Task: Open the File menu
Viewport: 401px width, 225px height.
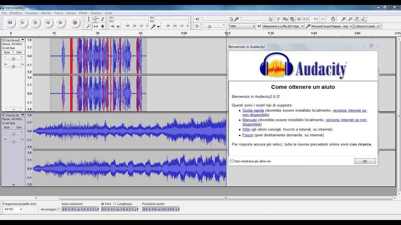Action: pos(4,13)
